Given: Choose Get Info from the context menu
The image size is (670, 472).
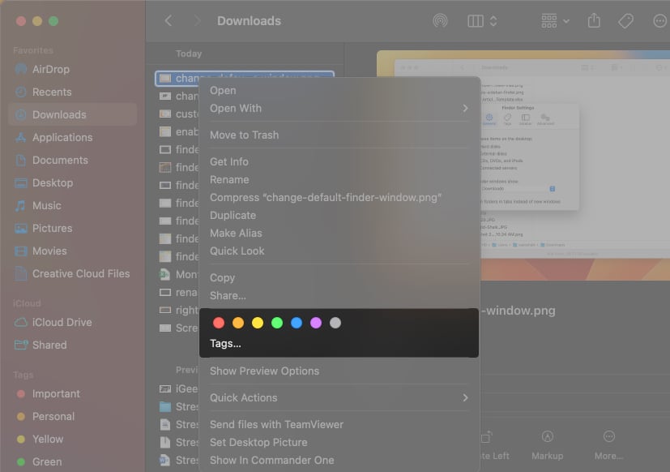Looking at the screenshot, I should pyautogui.click(x=228, y=161).
